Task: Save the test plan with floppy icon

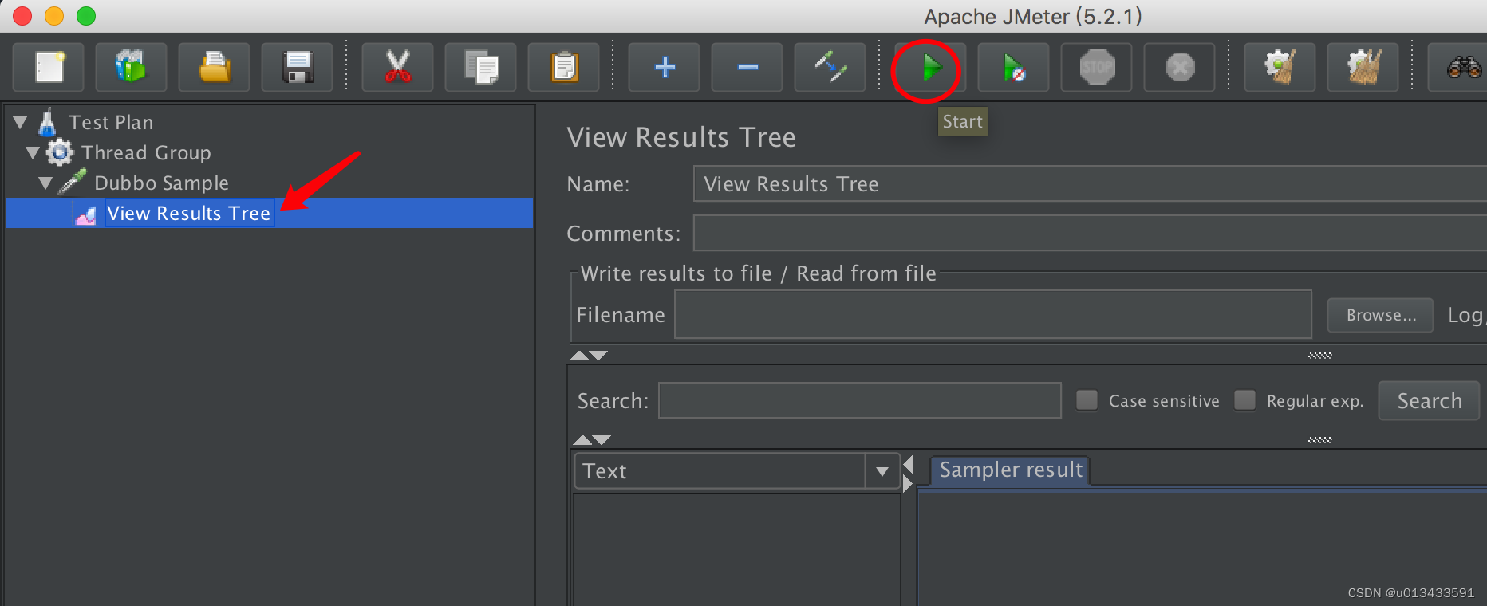Action: [x=298, y=67]
